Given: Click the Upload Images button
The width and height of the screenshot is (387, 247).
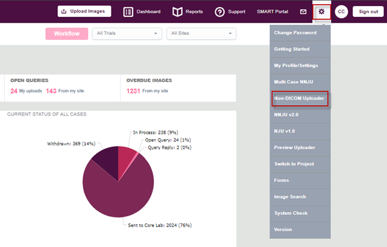Looking at the screenshot, I should click(x=84, y=11).
